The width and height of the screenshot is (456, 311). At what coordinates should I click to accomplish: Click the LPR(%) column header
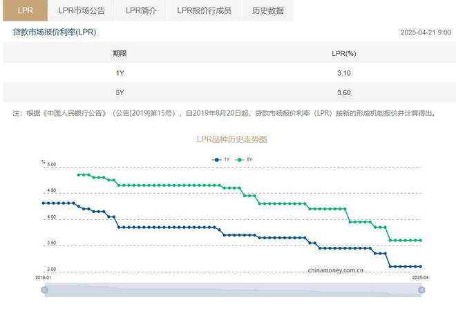344,53
